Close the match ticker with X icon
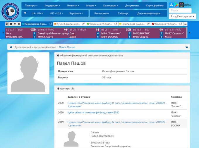This screenshot has width=199, height=148. point(19,24)
